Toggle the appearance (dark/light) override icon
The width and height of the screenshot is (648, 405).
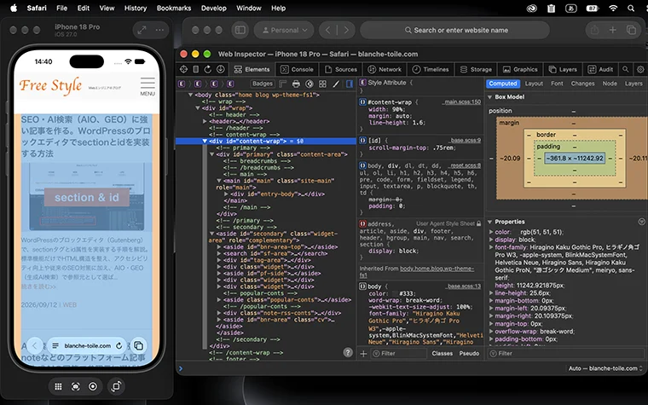tap(310, 84)
